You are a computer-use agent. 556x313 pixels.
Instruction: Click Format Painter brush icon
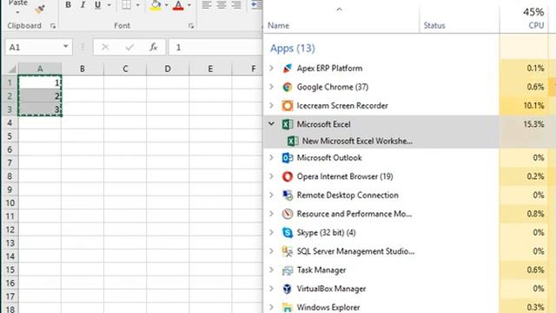click(40, 10)
